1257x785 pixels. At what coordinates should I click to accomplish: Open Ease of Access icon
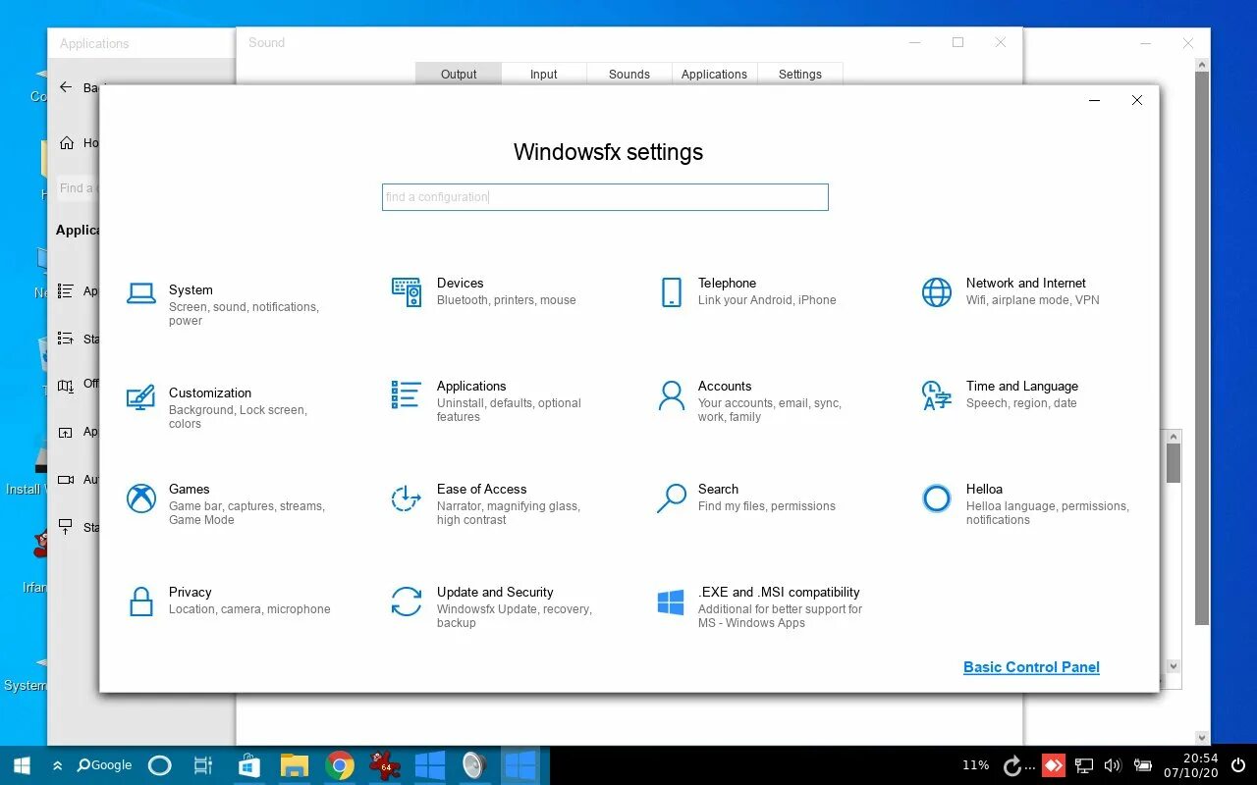[x=407, y=498]
